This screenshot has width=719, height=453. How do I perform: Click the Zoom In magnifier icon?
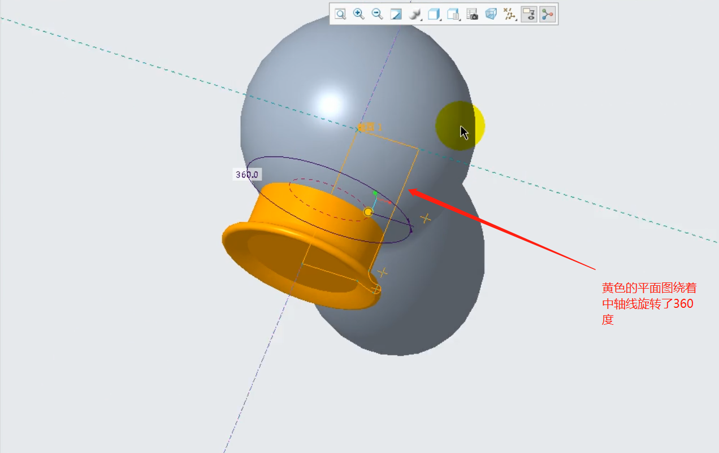(359, 14)
